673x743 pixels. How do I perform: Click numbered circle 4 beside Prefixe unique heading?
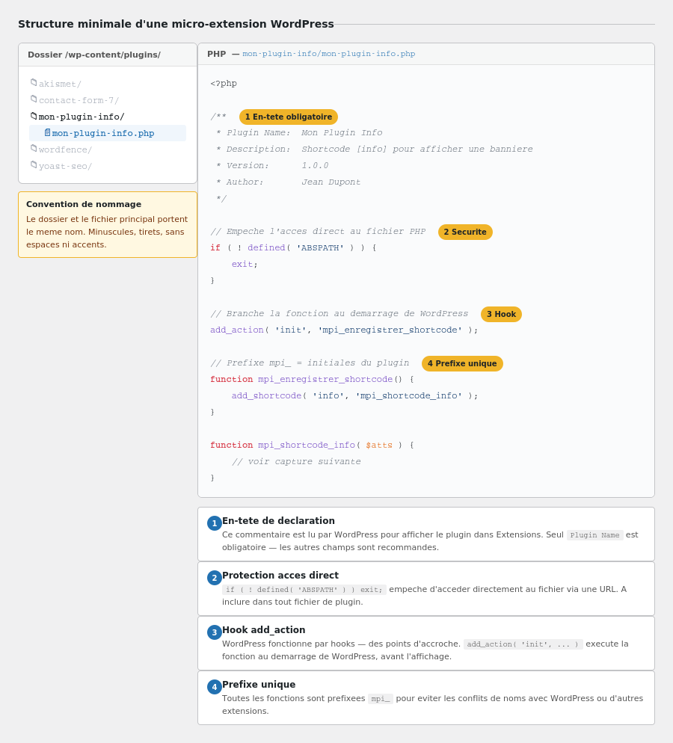(214, 687)
